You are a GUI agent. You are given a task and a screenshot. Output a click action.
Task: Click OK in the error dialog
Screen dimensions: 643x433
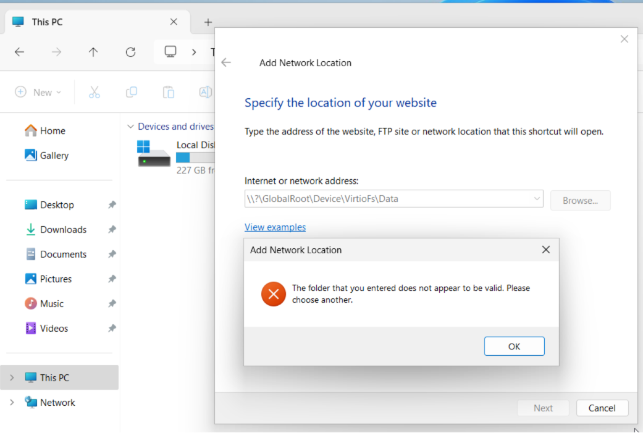(x=514, y=347)
